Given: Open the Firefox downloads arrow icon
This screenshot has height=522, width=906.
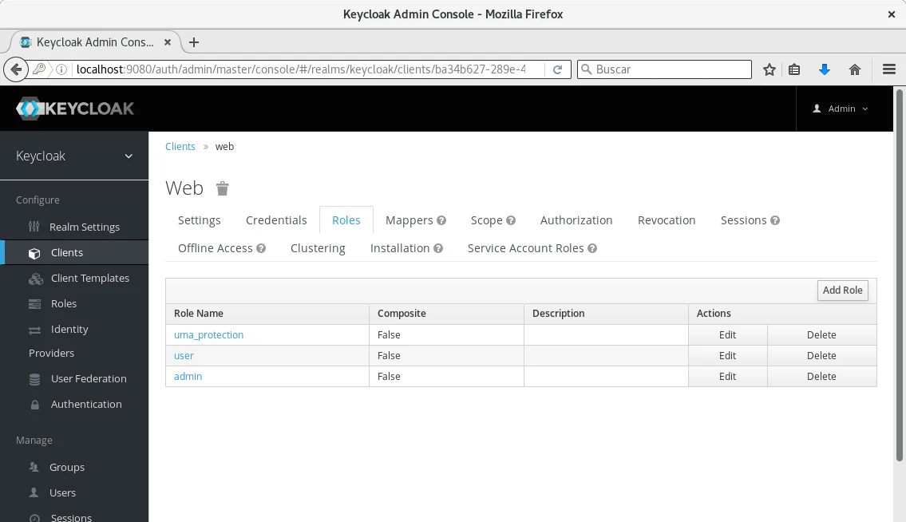Looking at the screenshot, I should pos(825,70).
